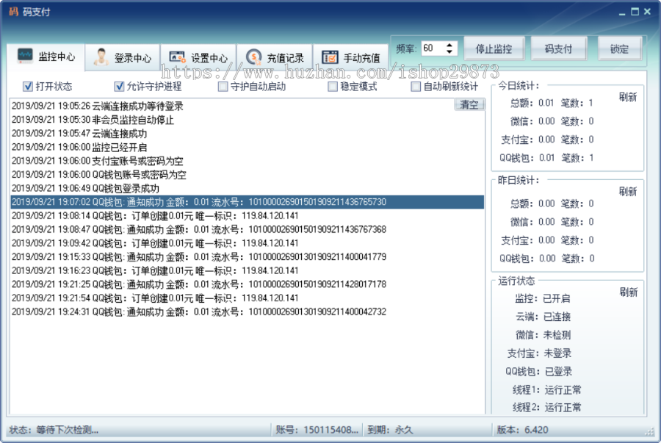
Task: Click status bar 状态: 等待下次检测
Action: click(x=54, y=430)
